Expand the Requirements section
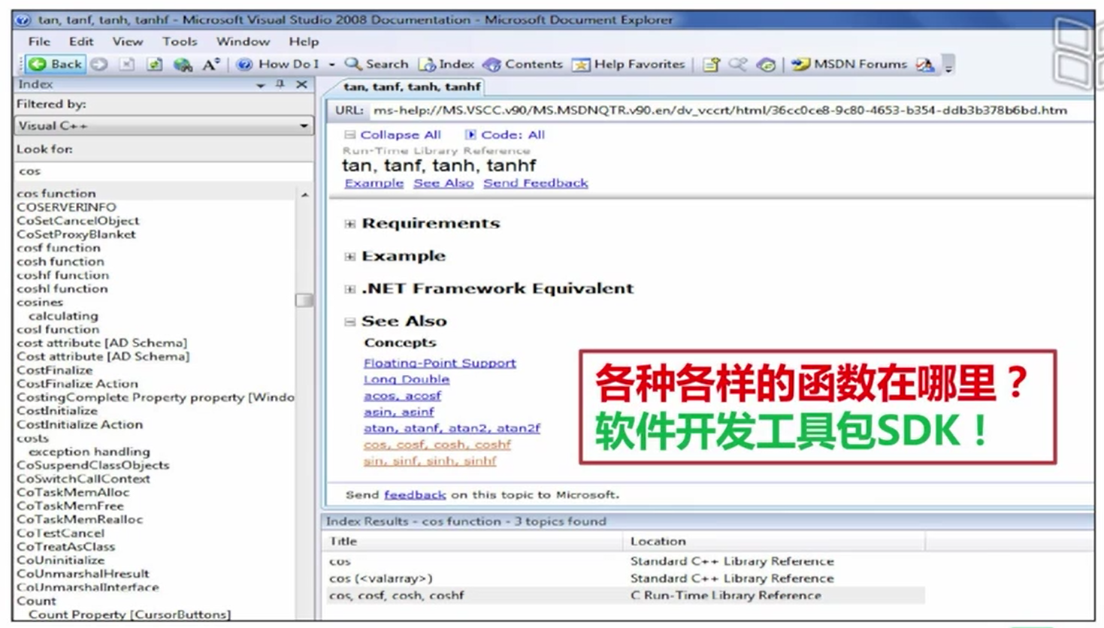Screen dimensions: 1104x628 click(x=350, y=224)
